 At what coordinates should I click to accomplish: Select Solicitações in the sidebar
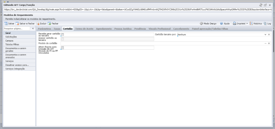(x=19, y=37)
